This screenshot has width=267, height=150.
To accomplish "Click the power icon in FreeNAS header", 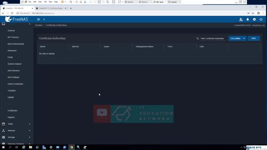I will tap(261, 20).
